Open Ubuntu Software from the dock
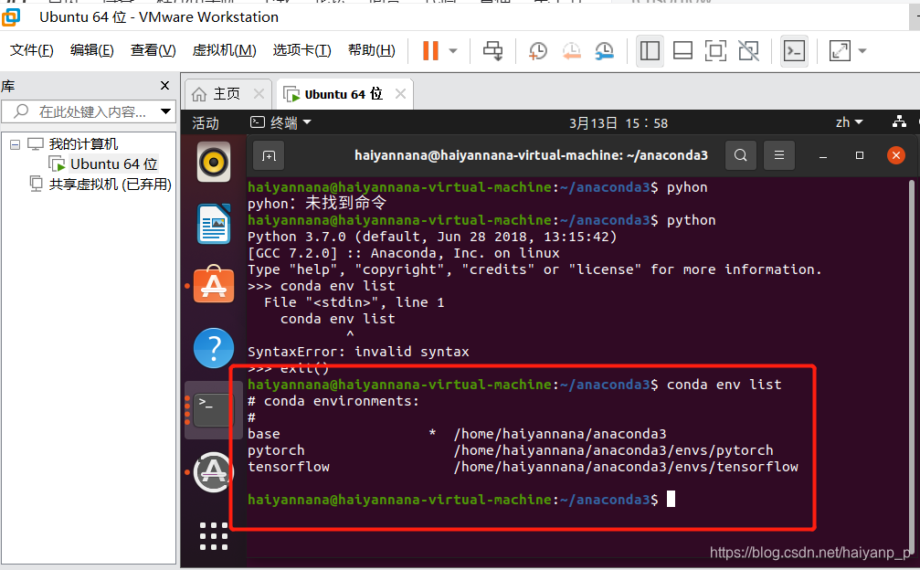The image size is (920, 570). click(x=213, y=286)
